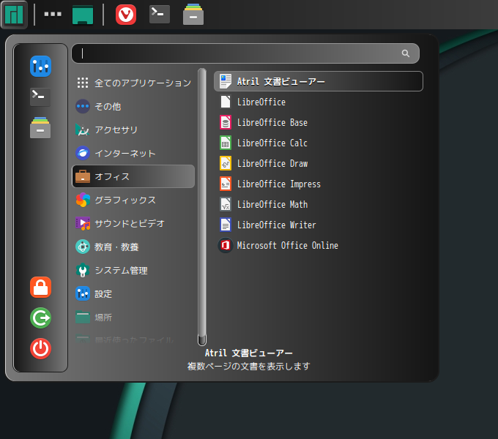
Task: Click the colorful icon beside グラフィックス
Action: (83, 200)
